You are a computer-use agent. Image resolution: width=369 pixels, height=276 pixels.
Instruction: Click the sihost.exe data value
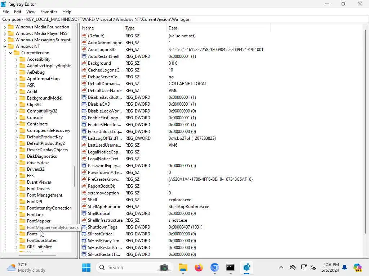point(178,220)
